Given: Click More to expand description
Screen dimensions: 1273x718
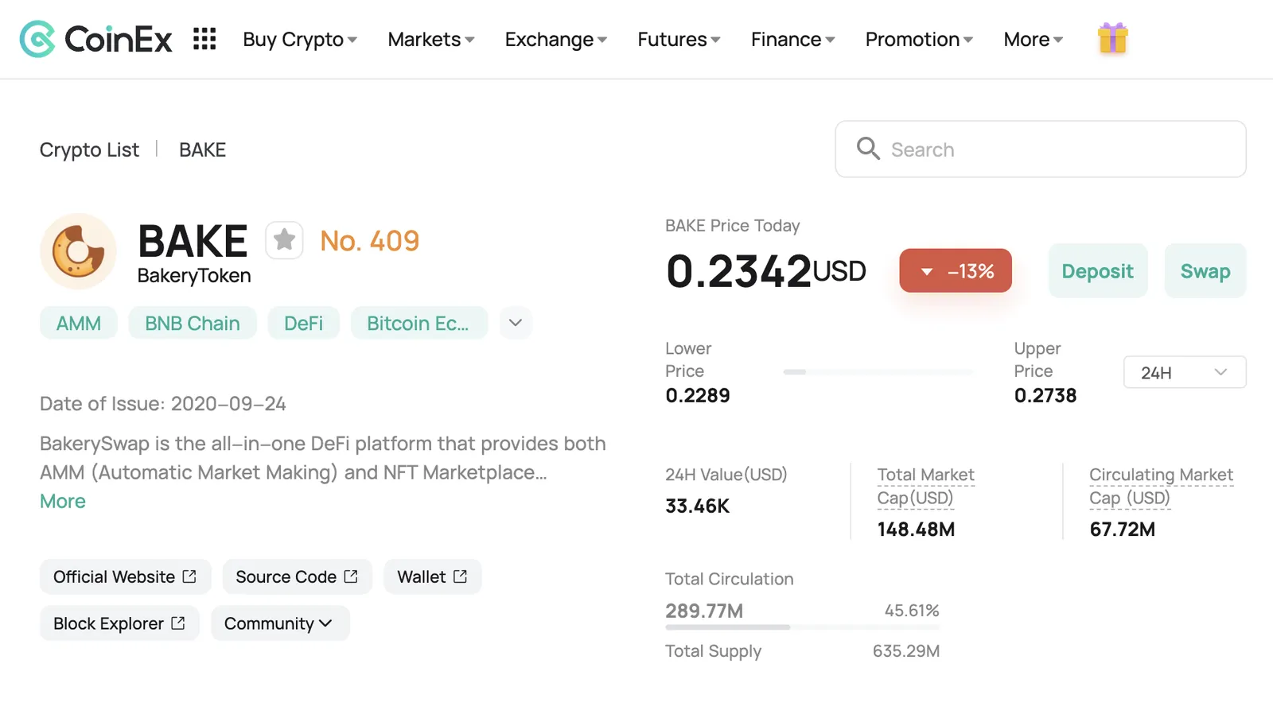Looking at the screenshot, I should 63,501.
